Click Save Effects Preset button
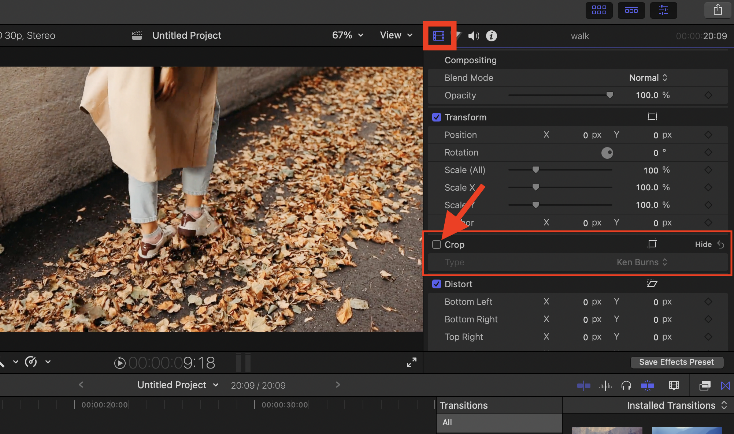This screenshot has width=734, height=434. (x=676, y=362)
